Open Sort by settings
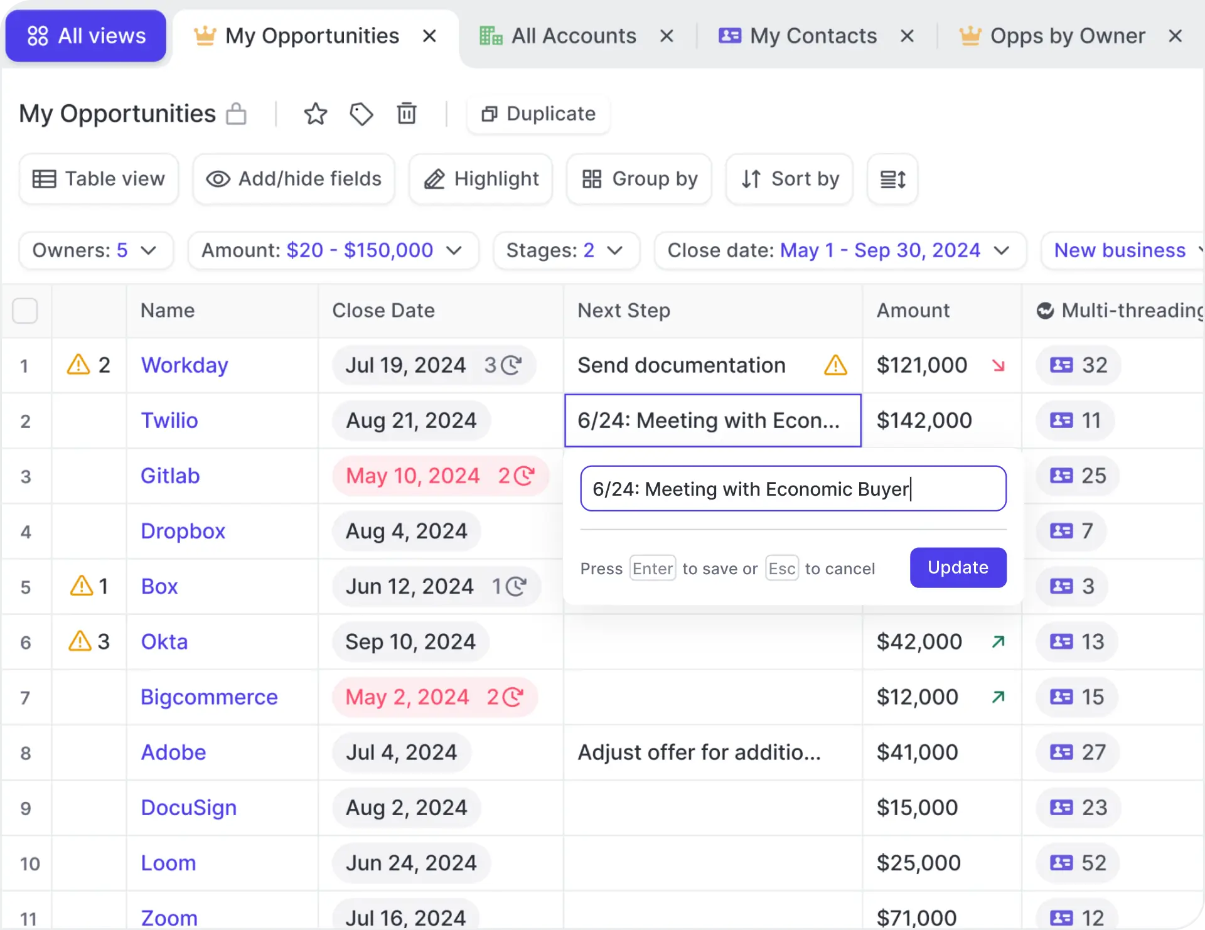Screen dimensions: 1205x930 (788, 179)
